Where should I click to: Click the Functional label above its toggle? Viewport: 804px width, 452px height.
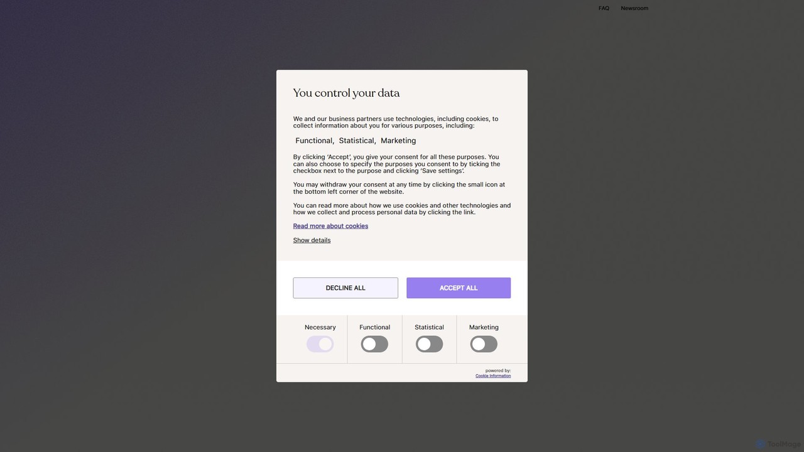tap(375, 327)
